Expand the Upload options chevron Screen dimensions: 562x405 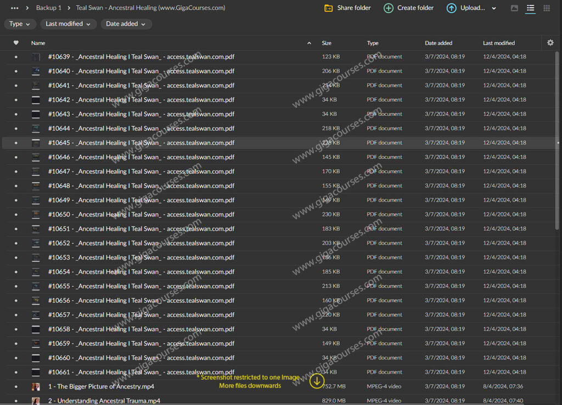pyautogui.click(x=494, y=8)
